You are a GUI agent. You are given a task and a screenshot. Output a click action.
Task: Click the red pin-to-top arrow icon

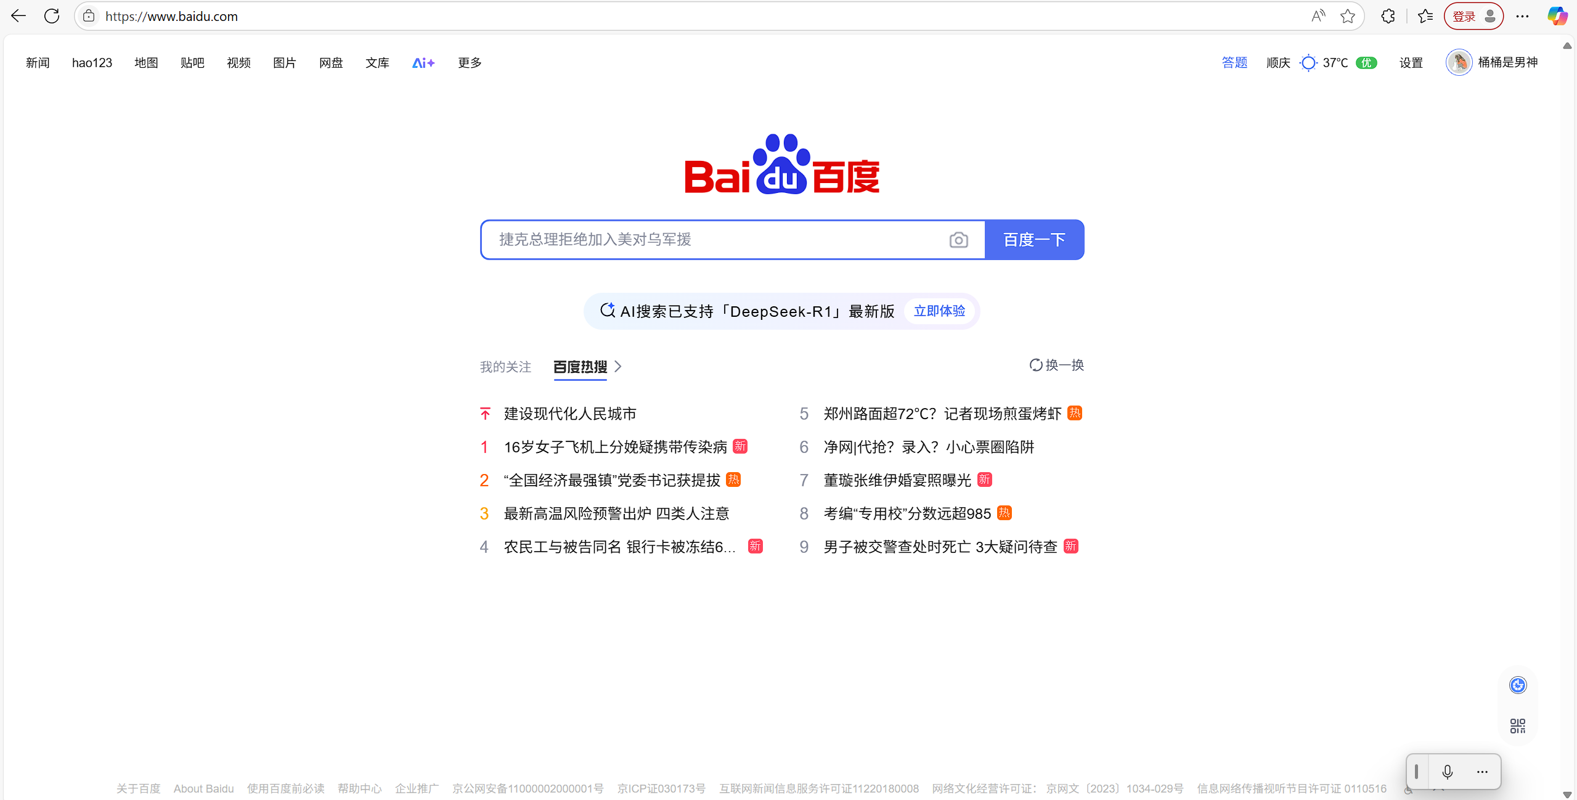[x=485, y=414]
